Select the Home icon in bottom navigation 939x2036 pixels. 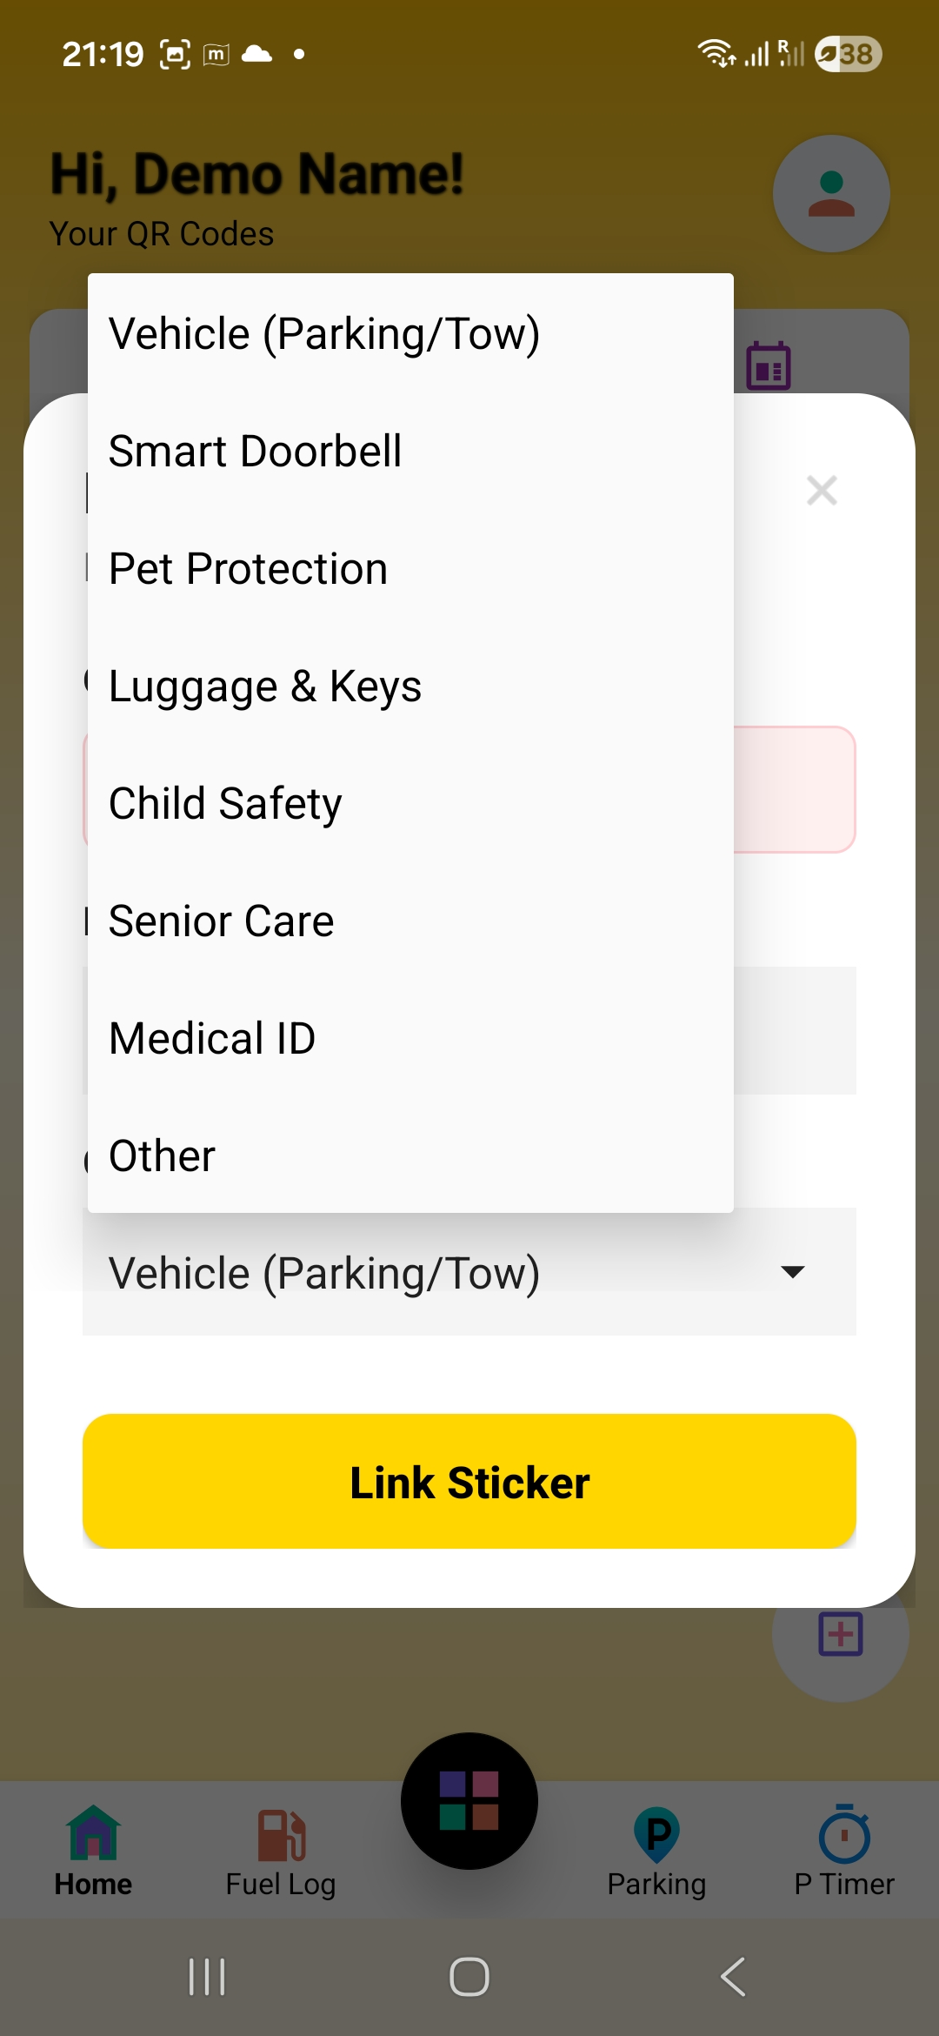(92, 1853)
